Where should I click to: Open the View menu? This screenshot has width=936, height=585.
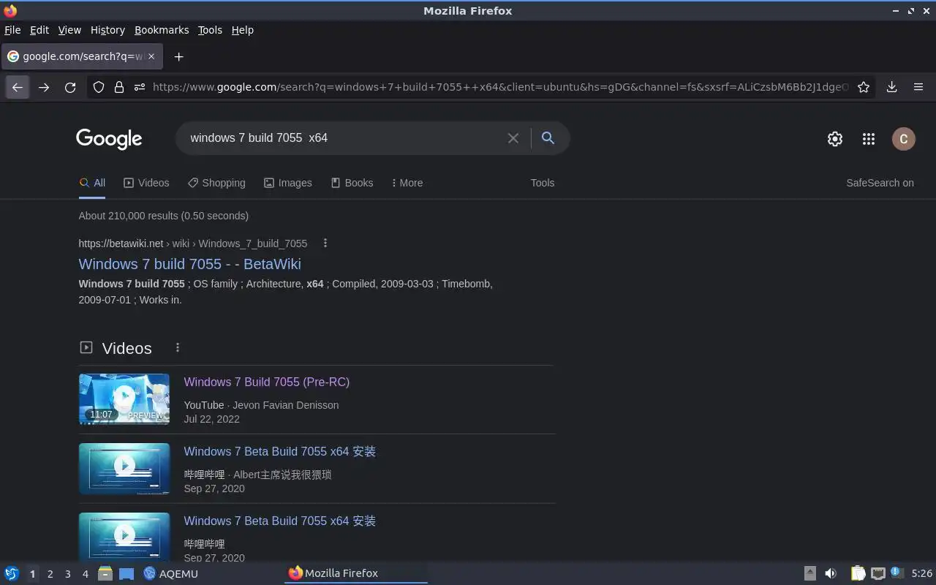pyautogui.click(x=69, y=30)
